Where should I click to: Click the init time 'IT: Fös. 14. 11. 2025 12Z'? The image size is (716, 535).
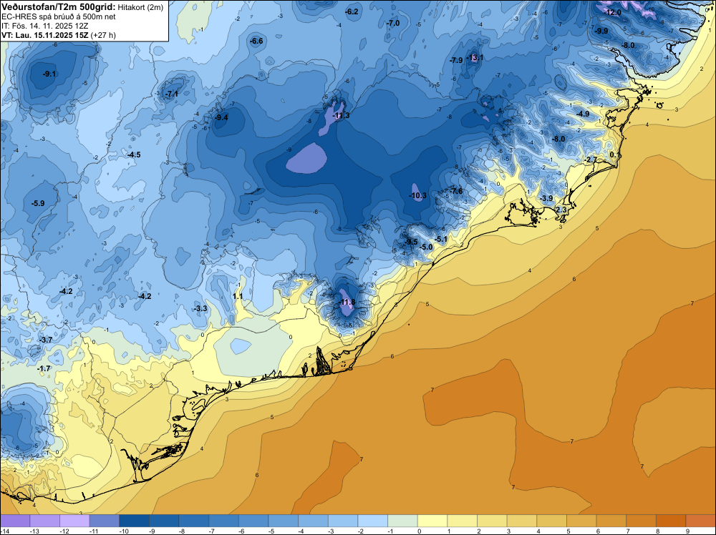point(44,26)
